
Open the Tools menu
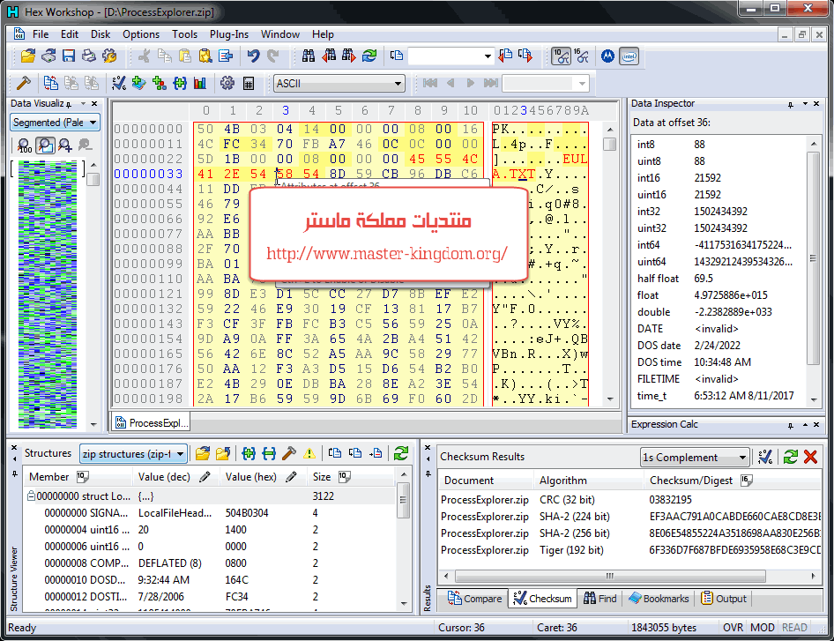point(184,34)
